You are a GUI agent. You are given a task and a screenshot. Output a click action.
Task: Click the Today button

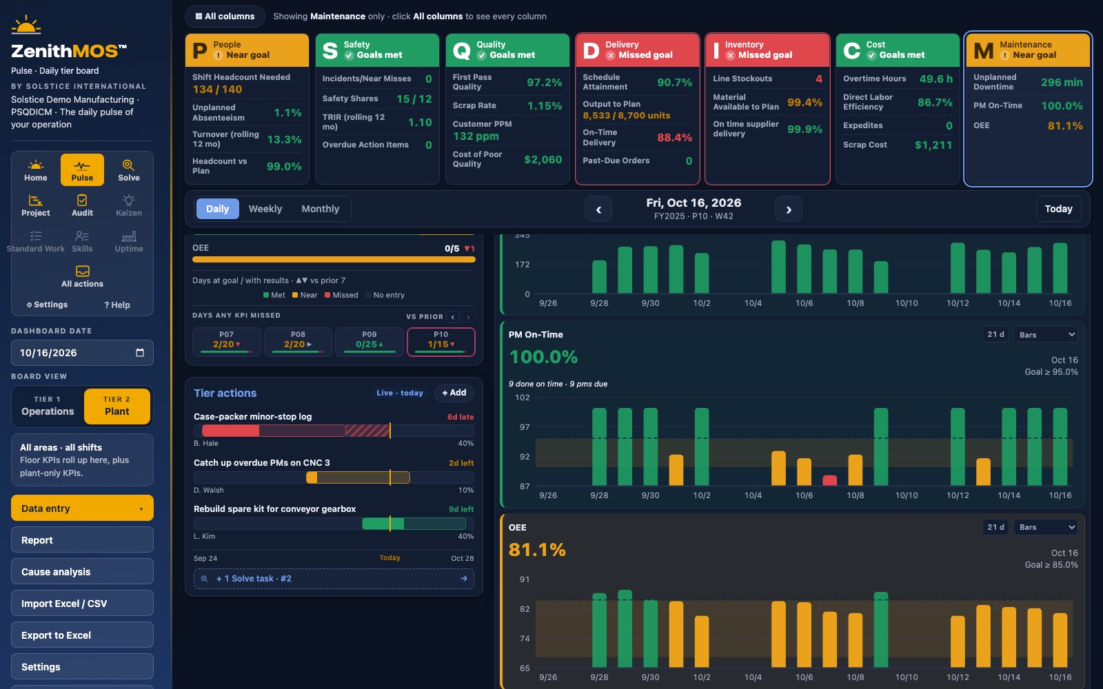pyautogui.click(x=1058, y=209)
